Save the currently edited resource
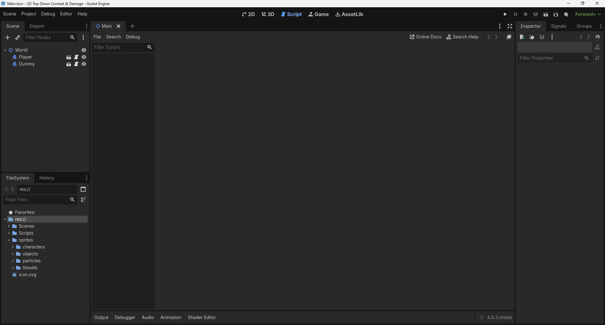Viewport: 605px width, 325px height. (x=542, y=37)
